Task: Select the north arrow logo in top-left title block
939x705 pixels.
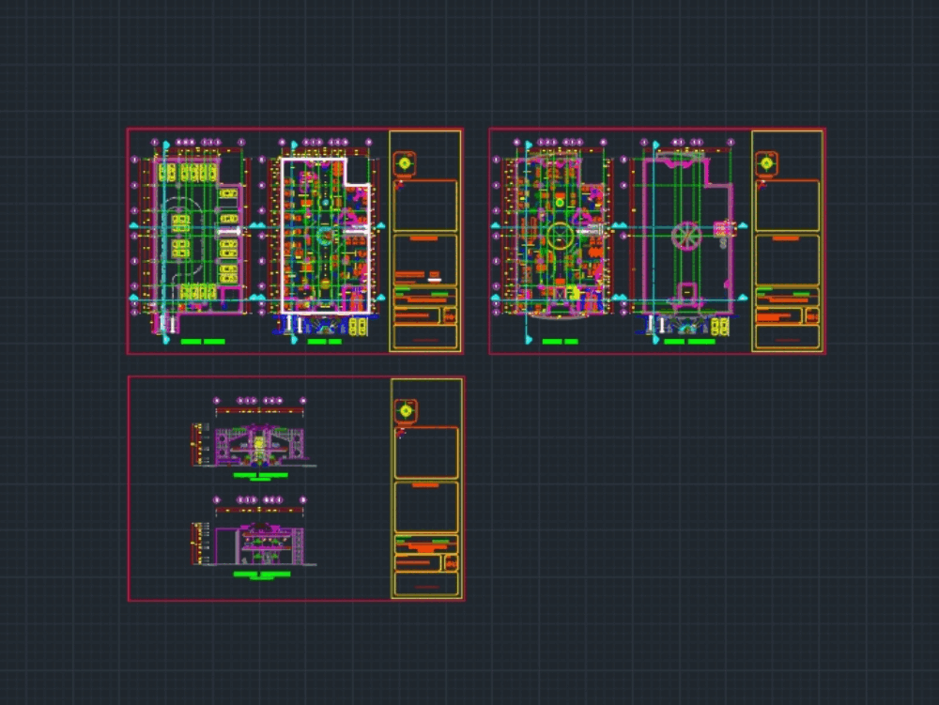Action: click(x=405, y=162)
